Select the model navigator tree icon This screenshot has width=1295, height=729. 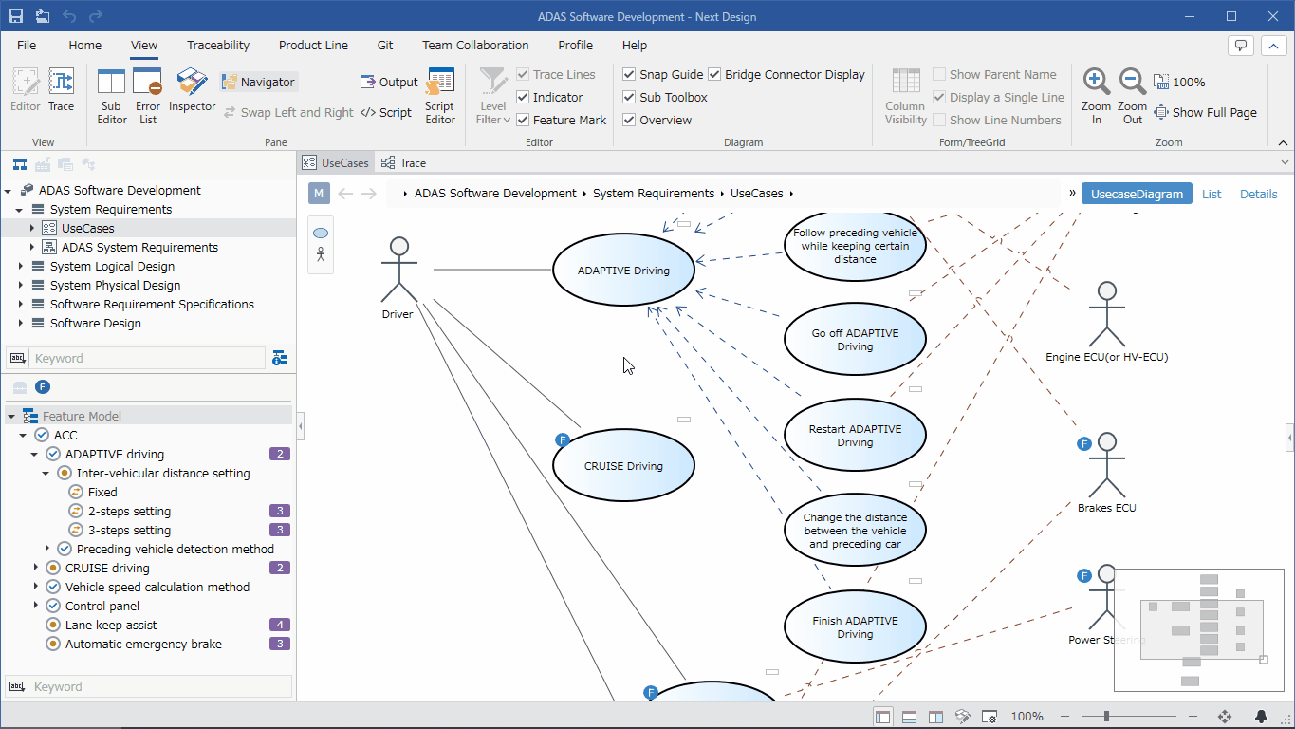pos(19,164)
